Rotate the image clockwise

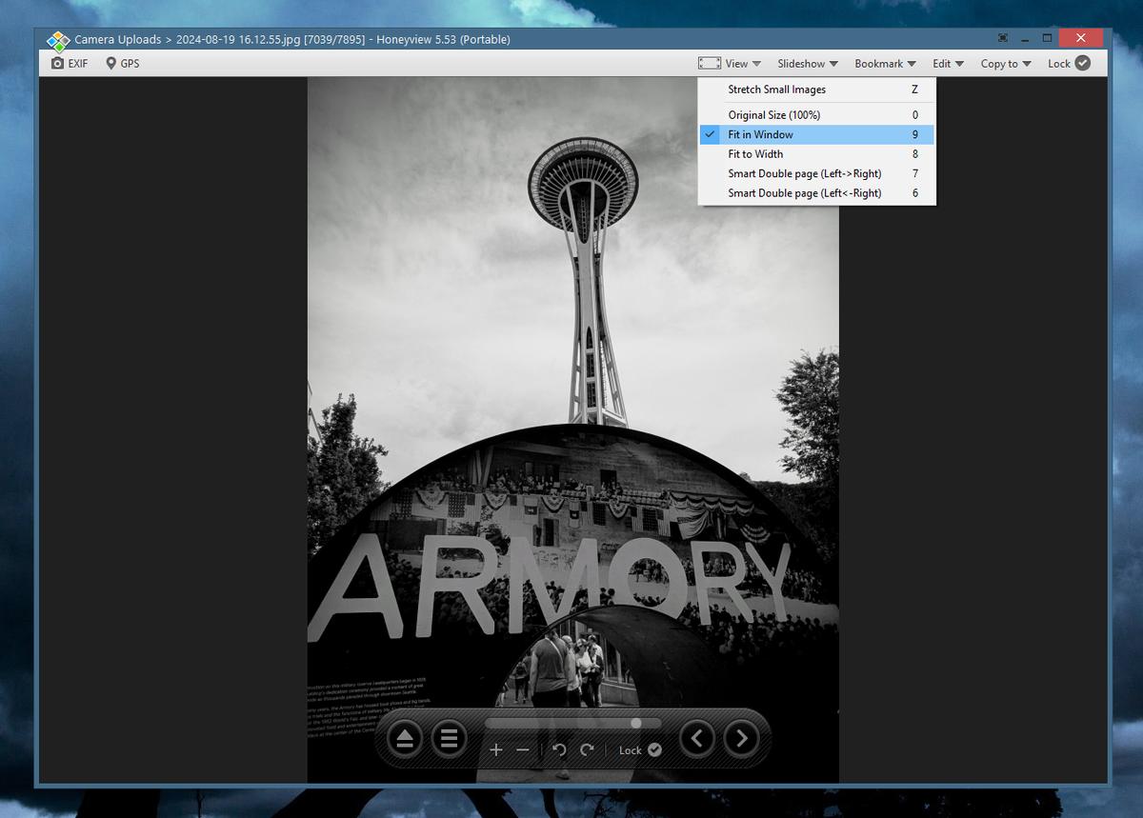(587, 750)
